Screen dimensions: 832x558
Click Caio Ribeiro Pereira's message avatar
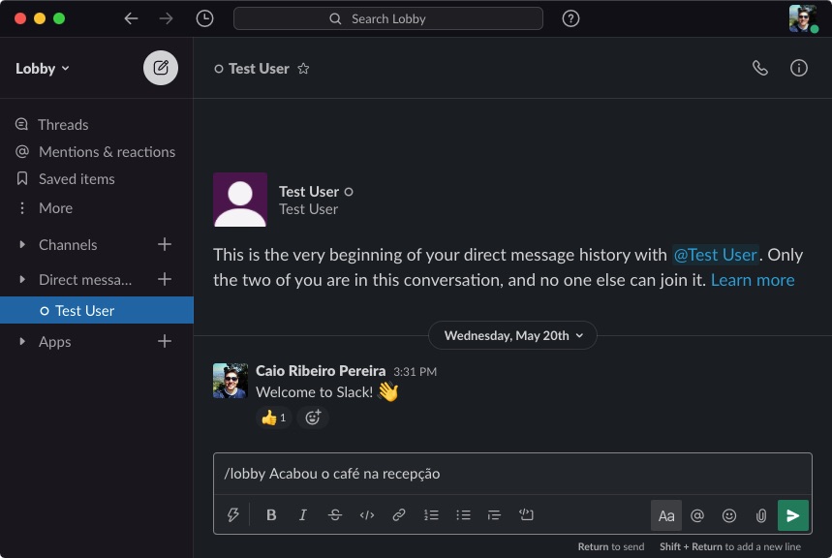point(231,381)
